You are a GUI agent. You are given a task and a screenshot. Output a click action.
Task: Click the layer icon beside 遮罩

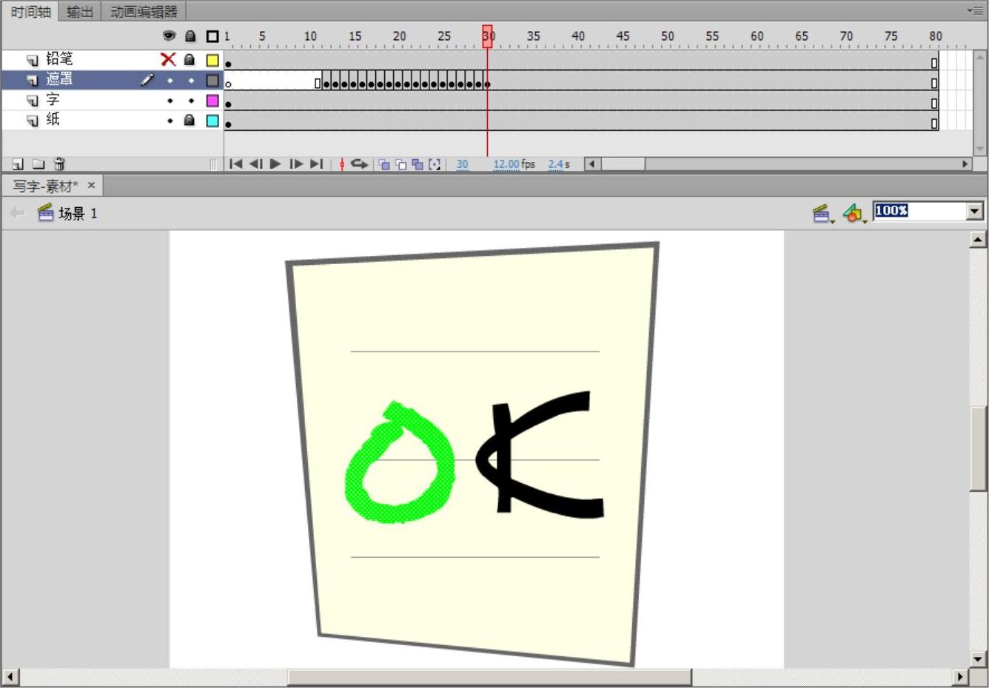(33, 80)
